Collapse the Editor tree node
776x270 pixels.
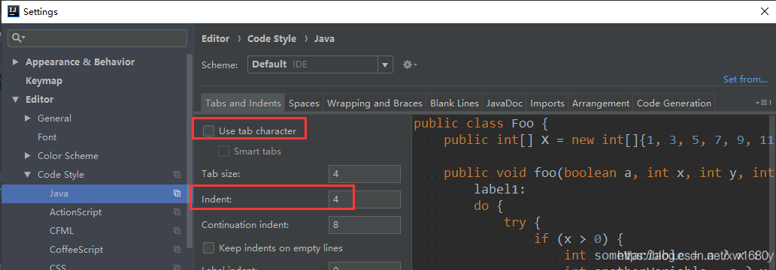coord(16,100)
